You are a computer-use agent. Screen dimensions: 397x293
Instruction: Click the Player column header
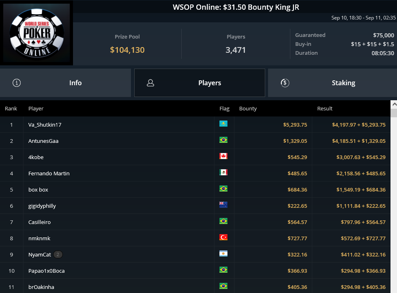click(36, 108)
